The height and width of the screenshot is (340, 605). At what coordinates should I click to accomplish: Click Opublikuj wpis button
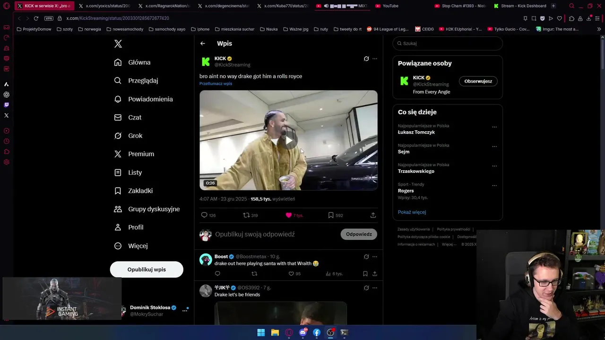pos(147,270)
